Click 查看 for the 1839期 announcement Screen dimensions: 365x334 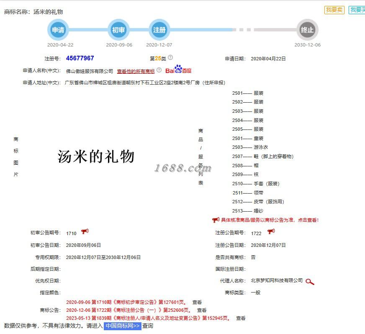point(241,318)
